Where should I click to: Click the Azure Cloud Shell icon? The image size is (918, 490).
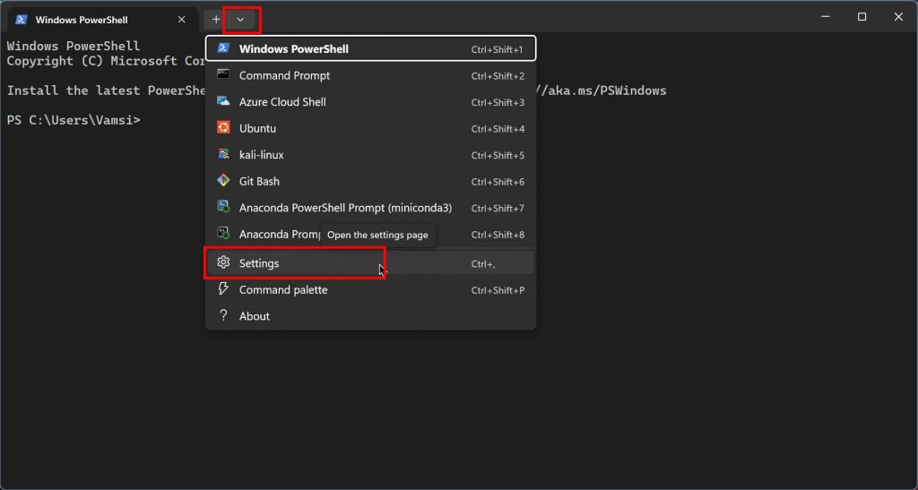(x=223, y=102)
